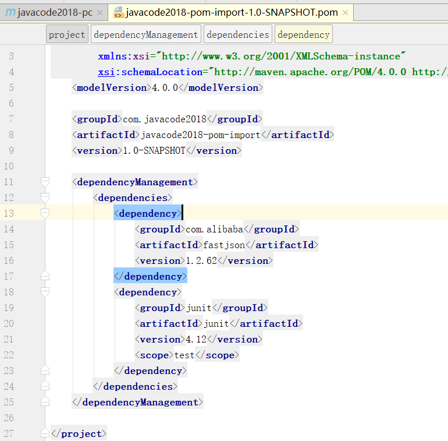Place cursor on version 1.2.62 text
448x441 pixels.
[x=201, y=260]
